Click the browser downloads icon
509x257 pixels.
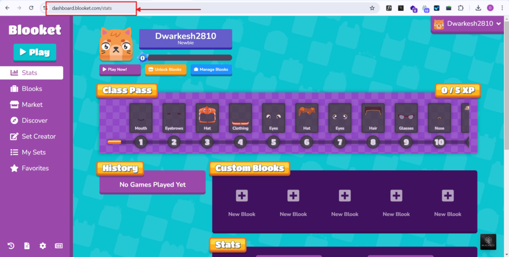(478, 8)
